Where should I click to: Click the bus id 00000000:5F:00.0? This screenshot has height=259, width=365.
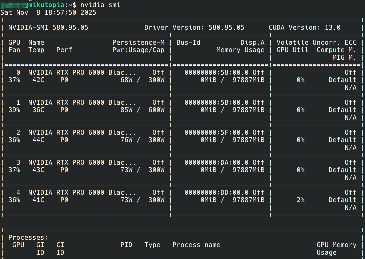pos(216,133)
